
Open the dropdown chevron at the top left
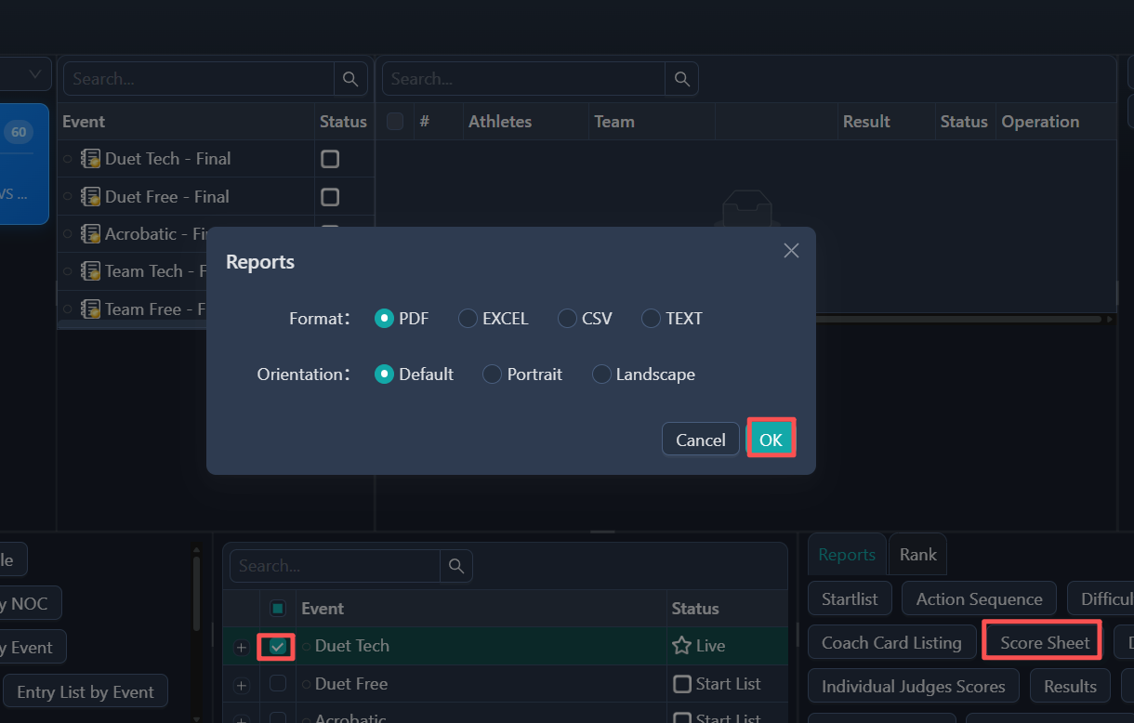[37, 73]
